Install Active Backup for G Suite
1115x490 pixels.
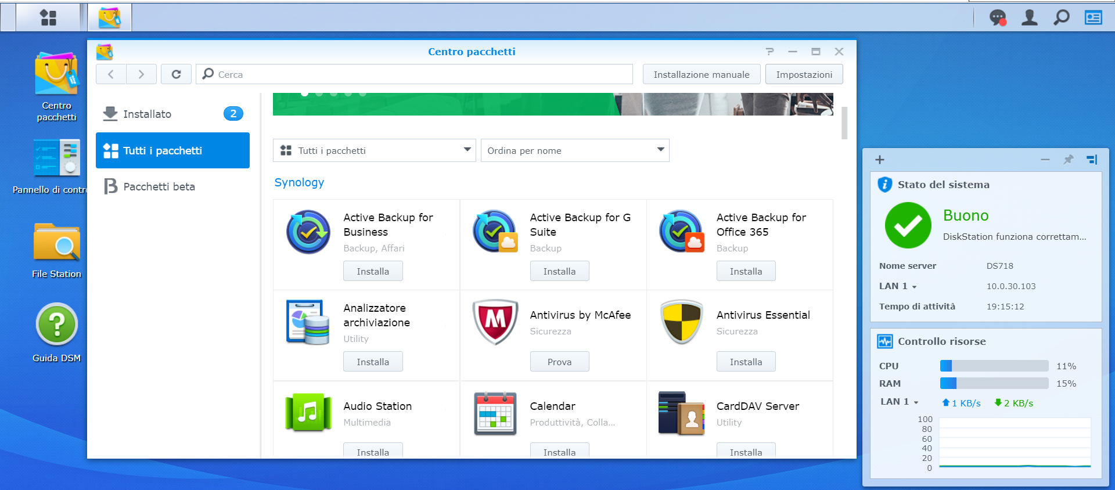560,271
